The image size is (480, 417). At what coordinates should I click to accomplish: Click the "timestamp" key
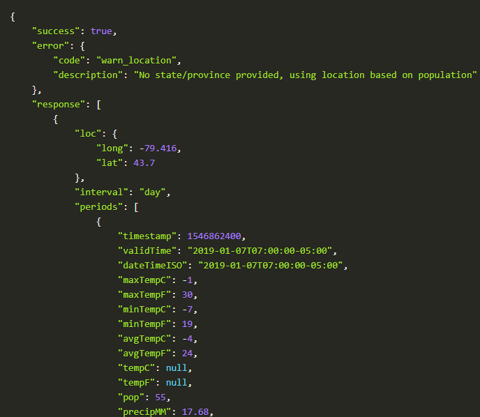tap(147, 236)
